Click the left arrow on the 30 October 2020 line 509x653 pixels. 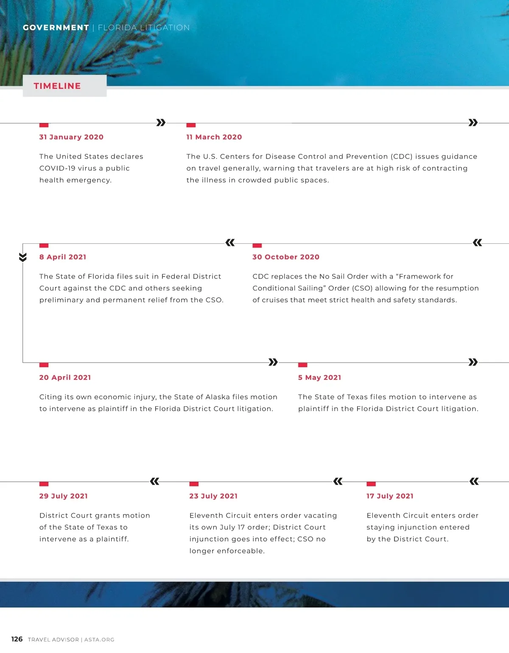[477, 243]
